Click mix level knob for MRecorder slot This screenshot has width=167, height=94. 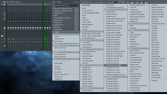click(x=75, y=27)
